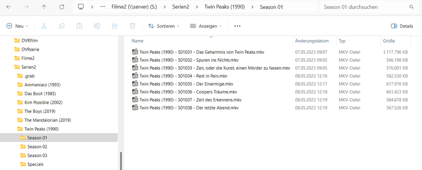This screenshot has height=170, width=422.
Task: Select the Season 02 folder in tree
Action: click(x=37, y=147)
